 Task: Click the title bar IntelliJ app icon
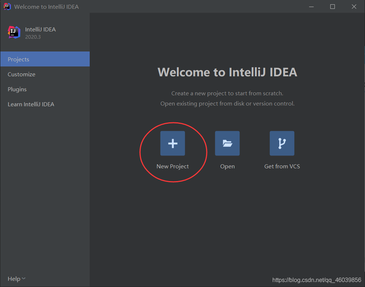(x=7, y=7)
